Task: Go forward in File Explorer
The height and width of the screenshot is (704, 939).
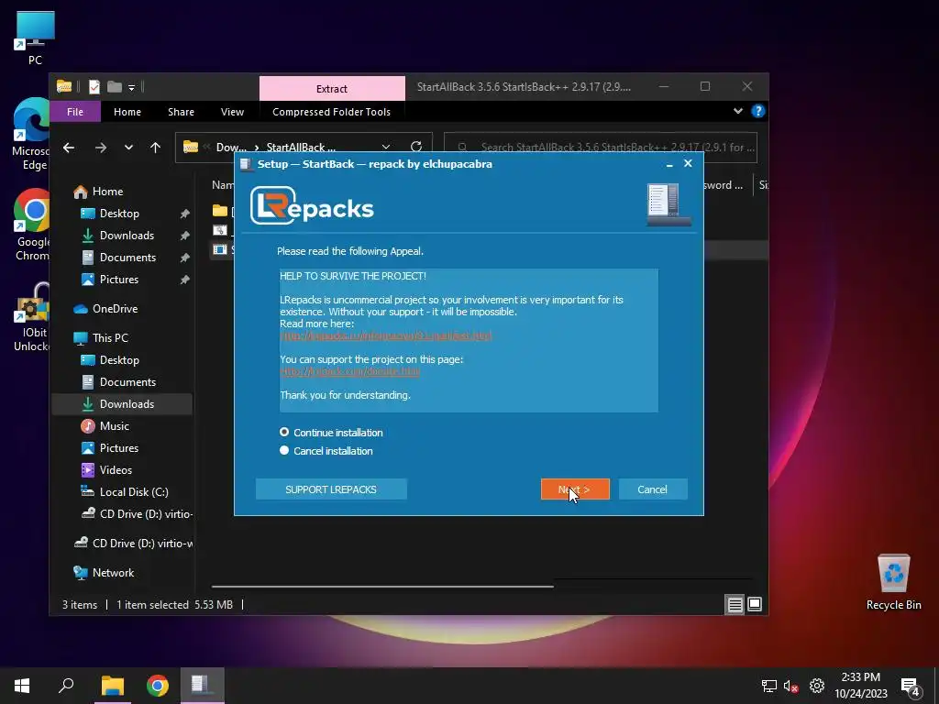Action: click(101, 148)
